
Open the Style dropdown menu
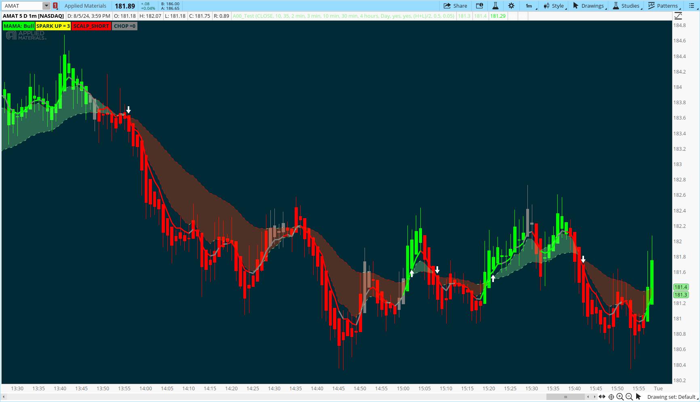[555, 6]
